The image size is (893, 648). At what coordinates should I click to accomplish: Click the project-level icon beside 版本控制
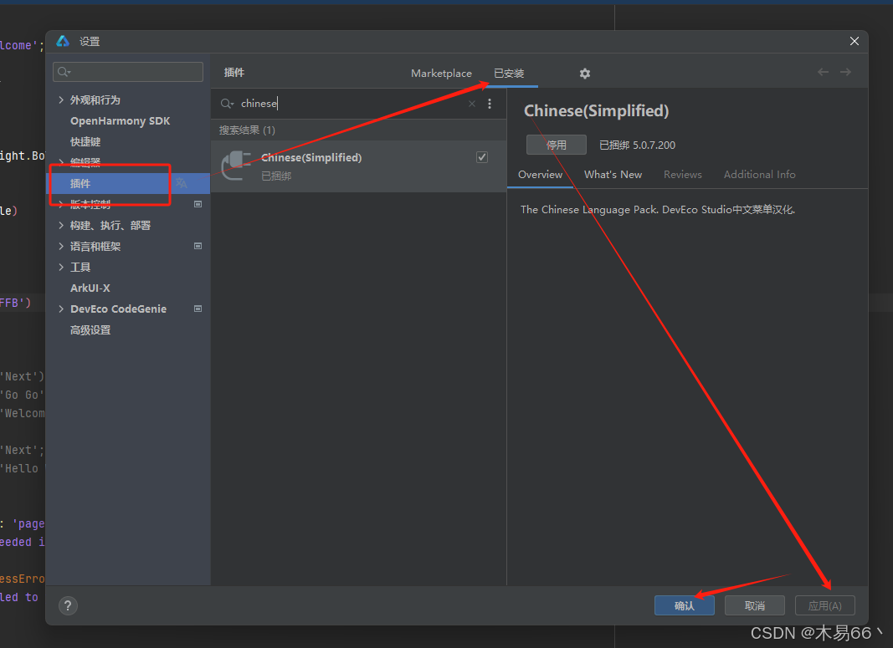[198, 204]
